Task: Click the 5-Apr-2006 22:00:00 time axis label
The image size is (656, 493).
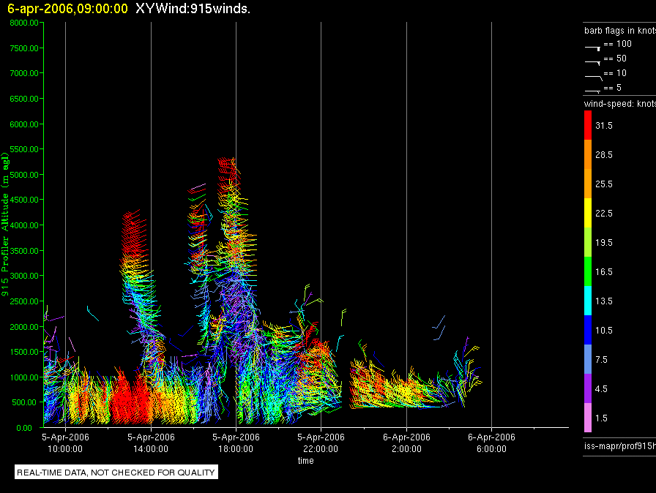Action: coord(321,443)
